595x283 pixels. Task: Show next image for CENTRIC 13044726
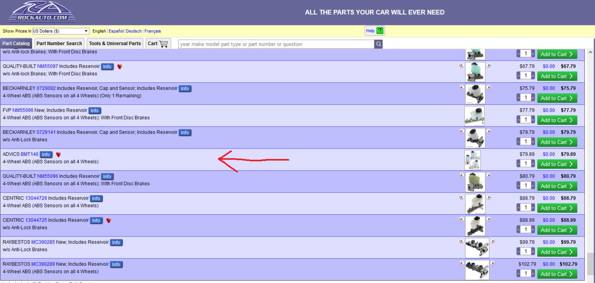tap(489, 197)
